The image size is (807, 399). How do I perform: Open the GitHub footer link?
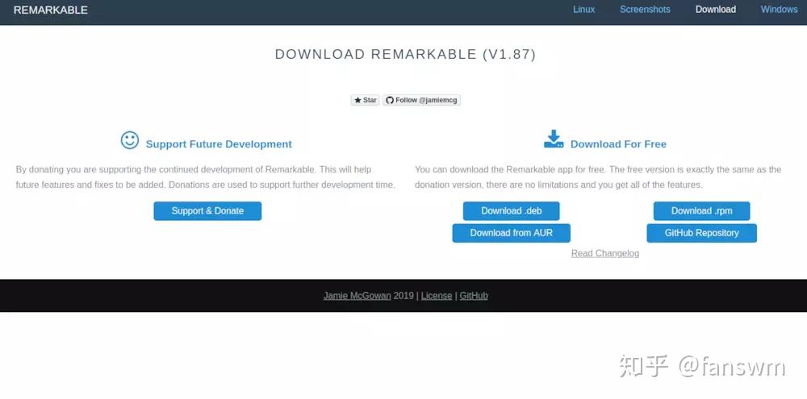point(474,296)
